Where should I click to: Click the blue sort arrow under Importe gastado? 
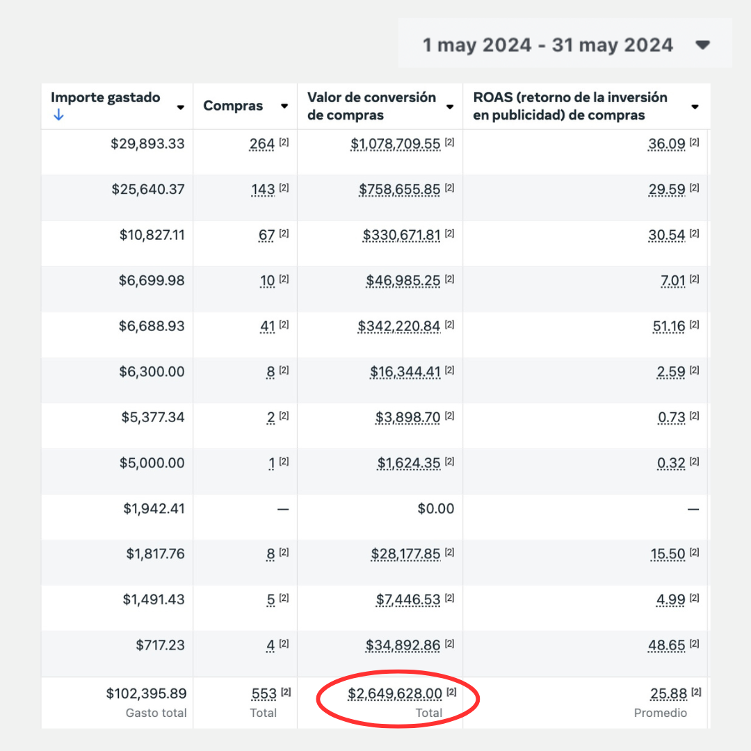pyautogui.click(x=58, y=115)
